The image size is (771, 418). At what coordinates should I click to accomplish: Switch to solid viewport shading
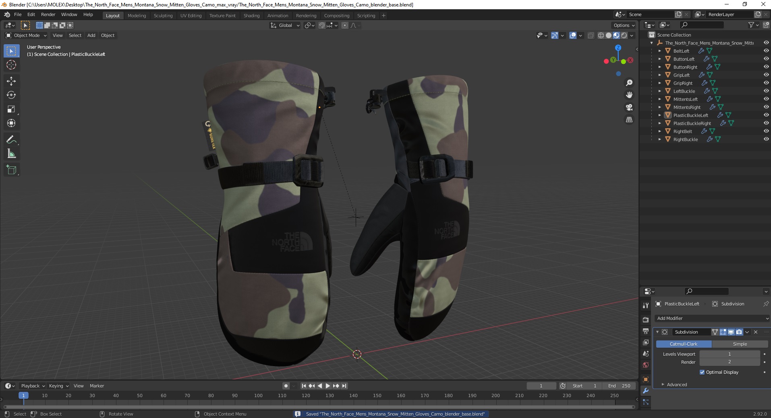[x=609, y=35]
